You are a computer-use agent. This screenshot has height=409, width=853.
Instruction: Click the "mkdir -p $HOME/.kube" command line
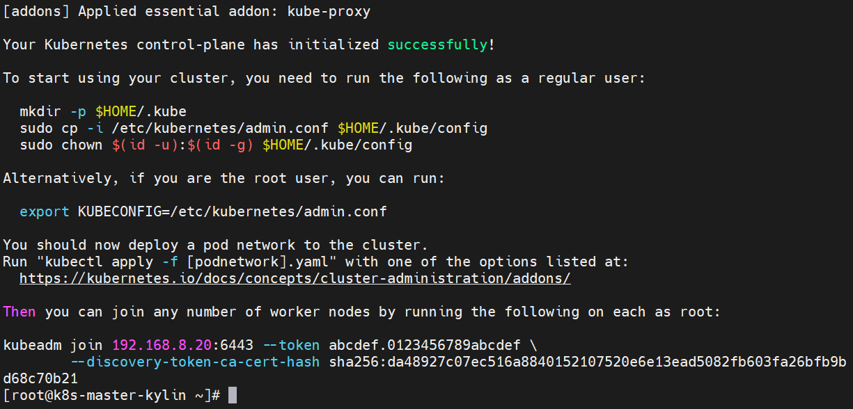(103, 111)
